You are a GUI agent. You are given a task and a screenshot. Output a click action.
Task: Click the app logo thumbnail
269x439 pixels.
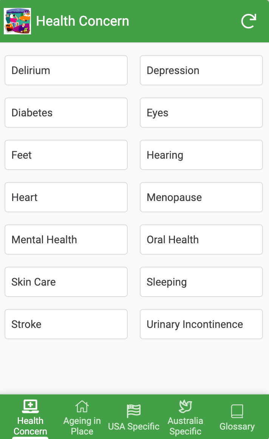(x=17, y=21)
